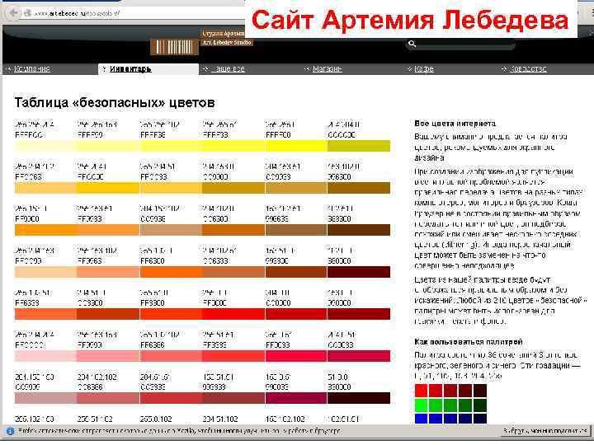Screen dimensions: 594x445
Task: Click the 255.0.102 RGB label in bottom row
Action: tap(156, 419)
